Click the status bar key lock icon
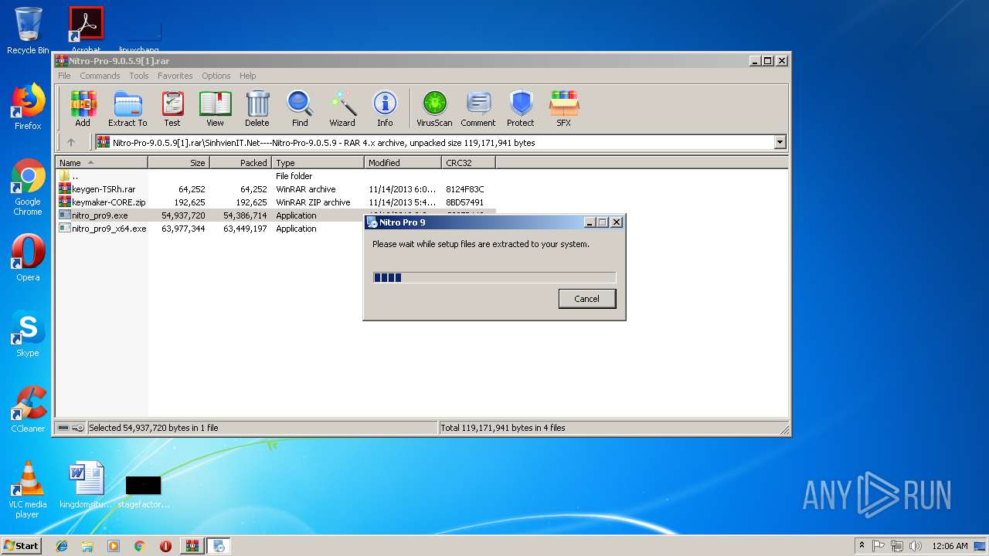The width and height of the screenshot is (989, 556). 78,428
